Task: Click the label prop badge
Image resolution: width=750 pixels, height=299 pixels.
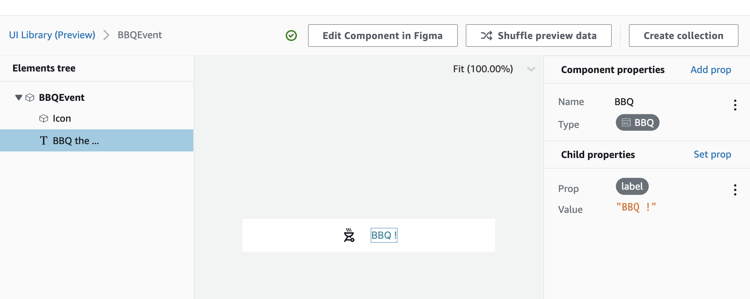Action: click(x=632, y=186)
